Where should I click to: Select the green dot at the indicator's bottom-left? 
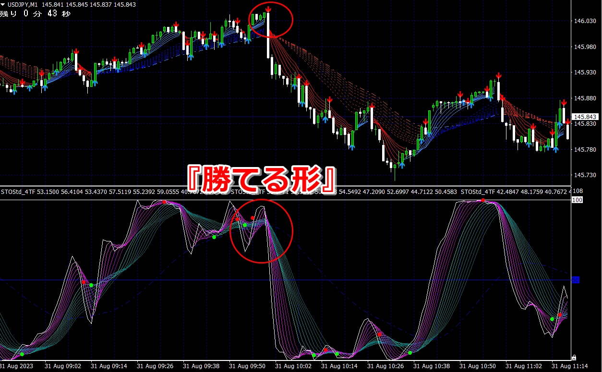[x=22, y=354]
